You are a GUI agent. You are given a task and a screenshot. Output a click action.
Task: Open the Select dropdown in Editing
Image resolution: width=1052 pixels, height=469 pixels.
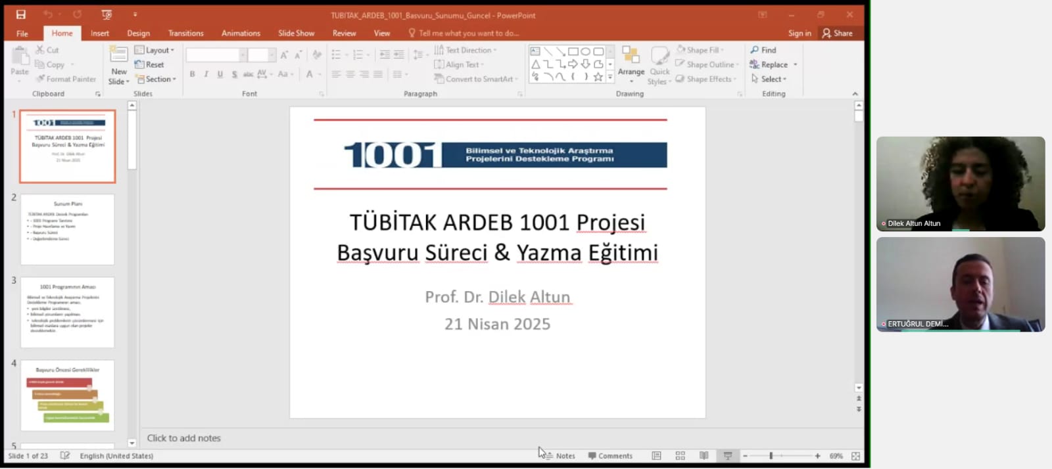tap(769, 79)
